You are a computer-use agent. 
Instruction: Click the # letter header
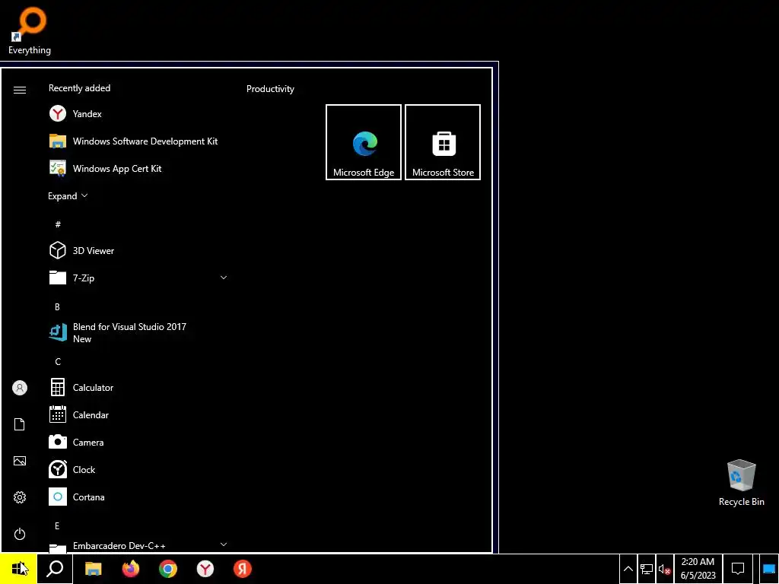58,224
